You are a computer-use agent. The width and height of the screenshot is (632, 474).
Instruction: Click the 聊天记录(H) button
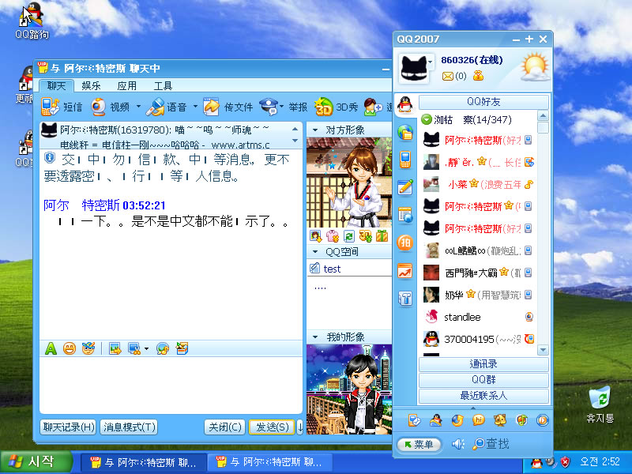[69, 427]
